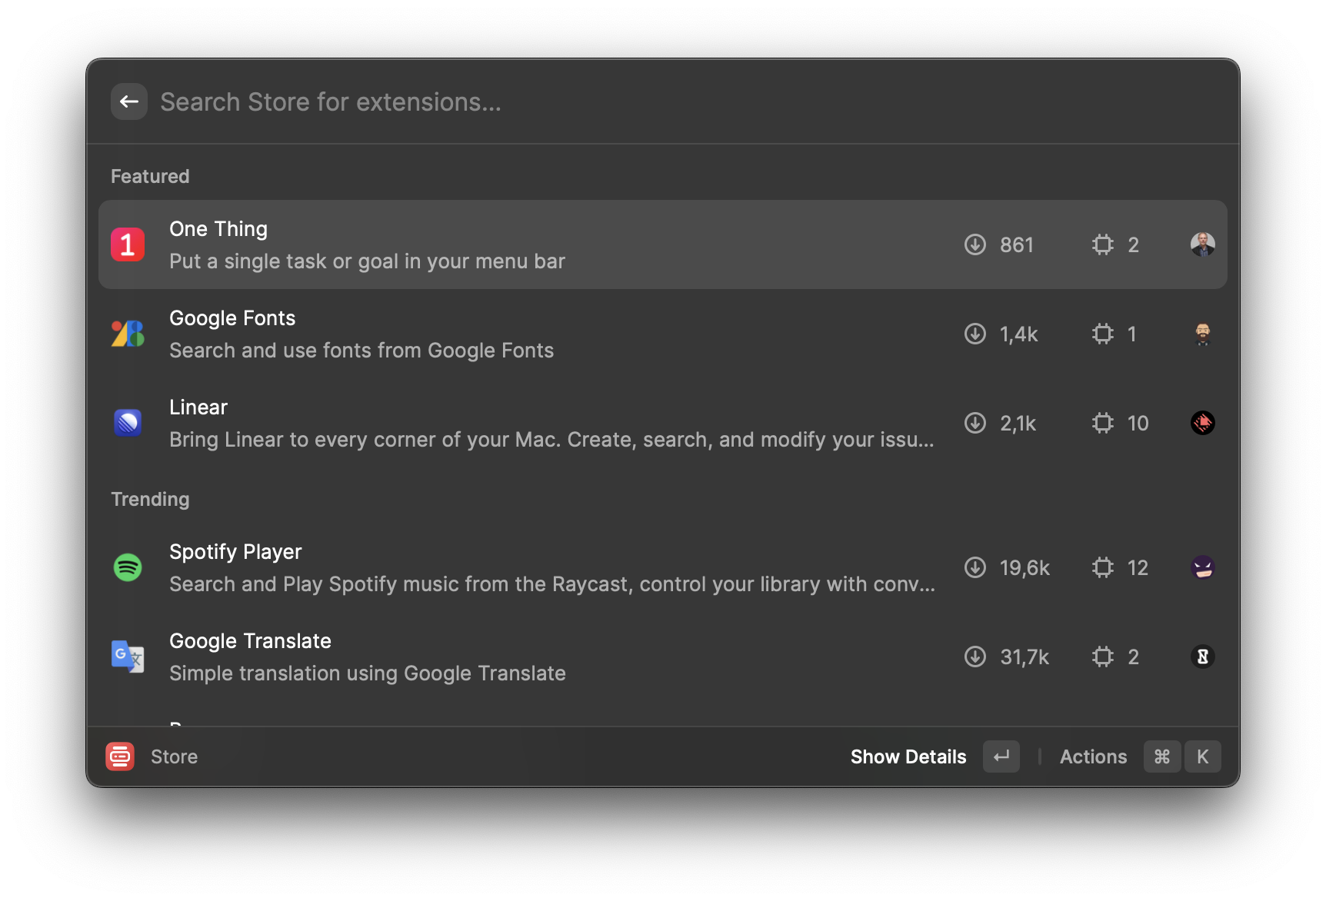Click the 861 download count
This screenshot has height=901, width=1326.
[1017, 244]
